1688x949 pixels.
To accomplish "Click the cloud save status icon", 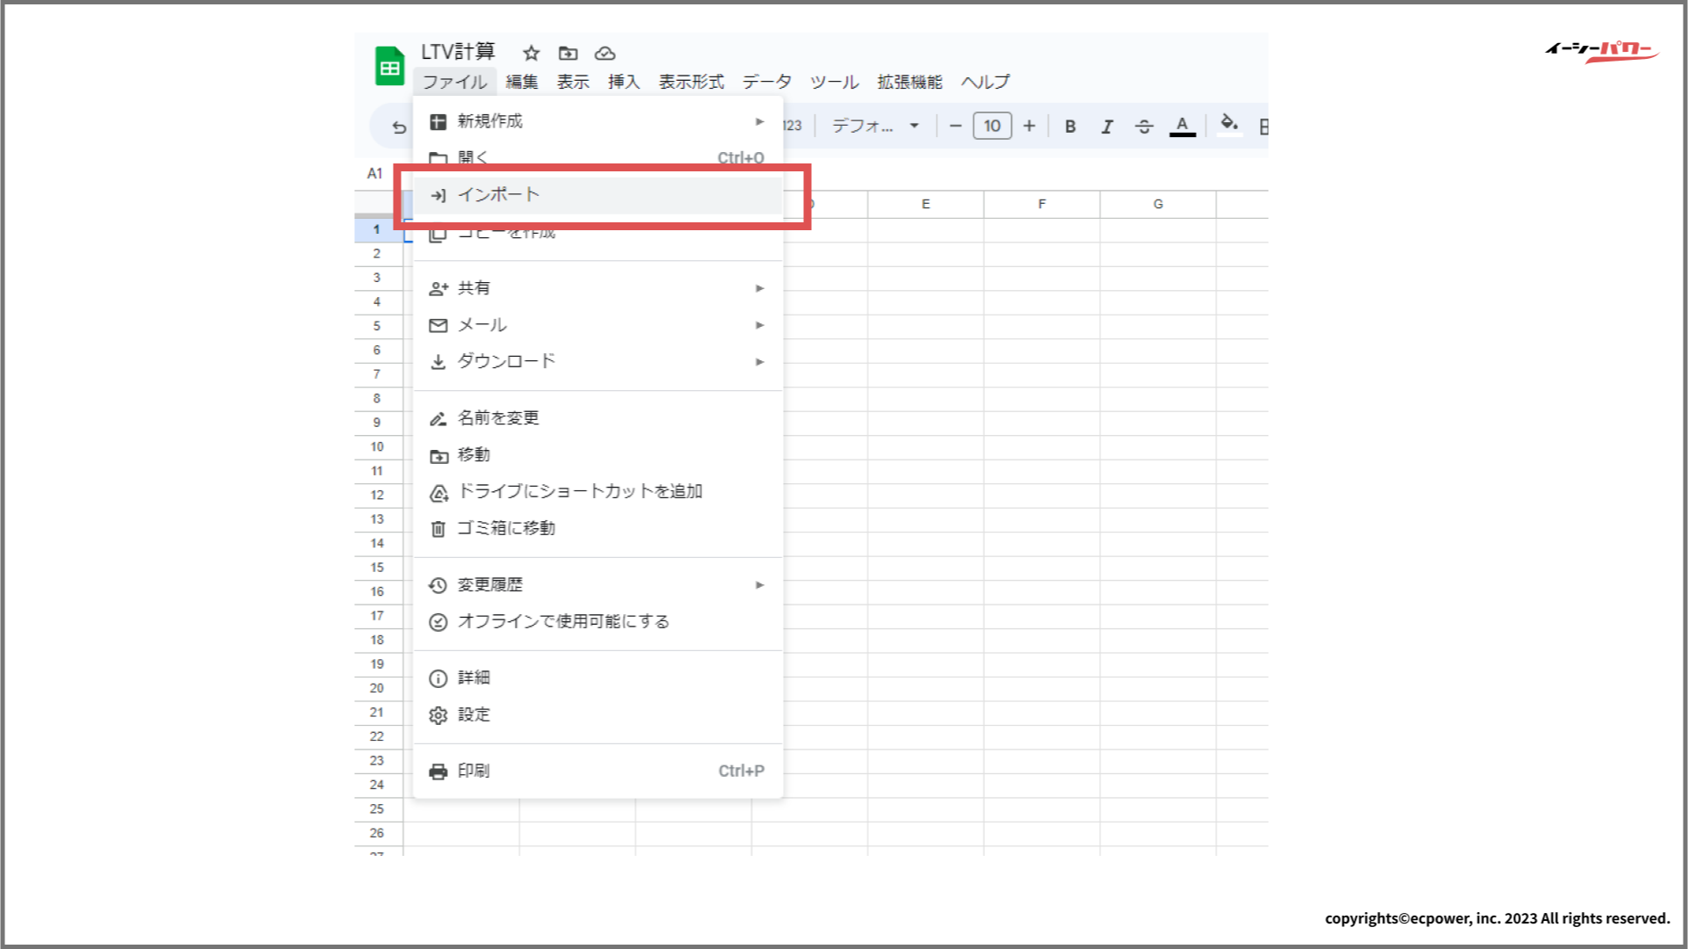I will tap(605, 53).
